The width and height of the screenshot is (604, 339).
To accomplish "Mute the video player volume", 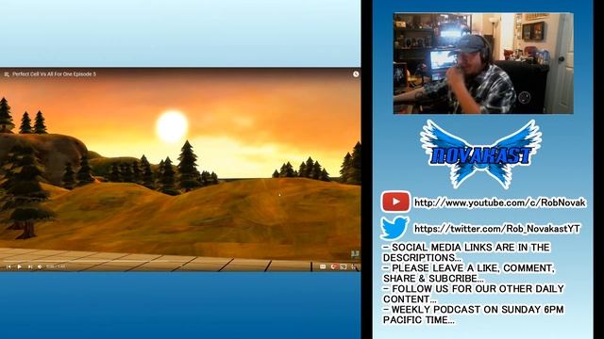I will (x=40, y=266).
